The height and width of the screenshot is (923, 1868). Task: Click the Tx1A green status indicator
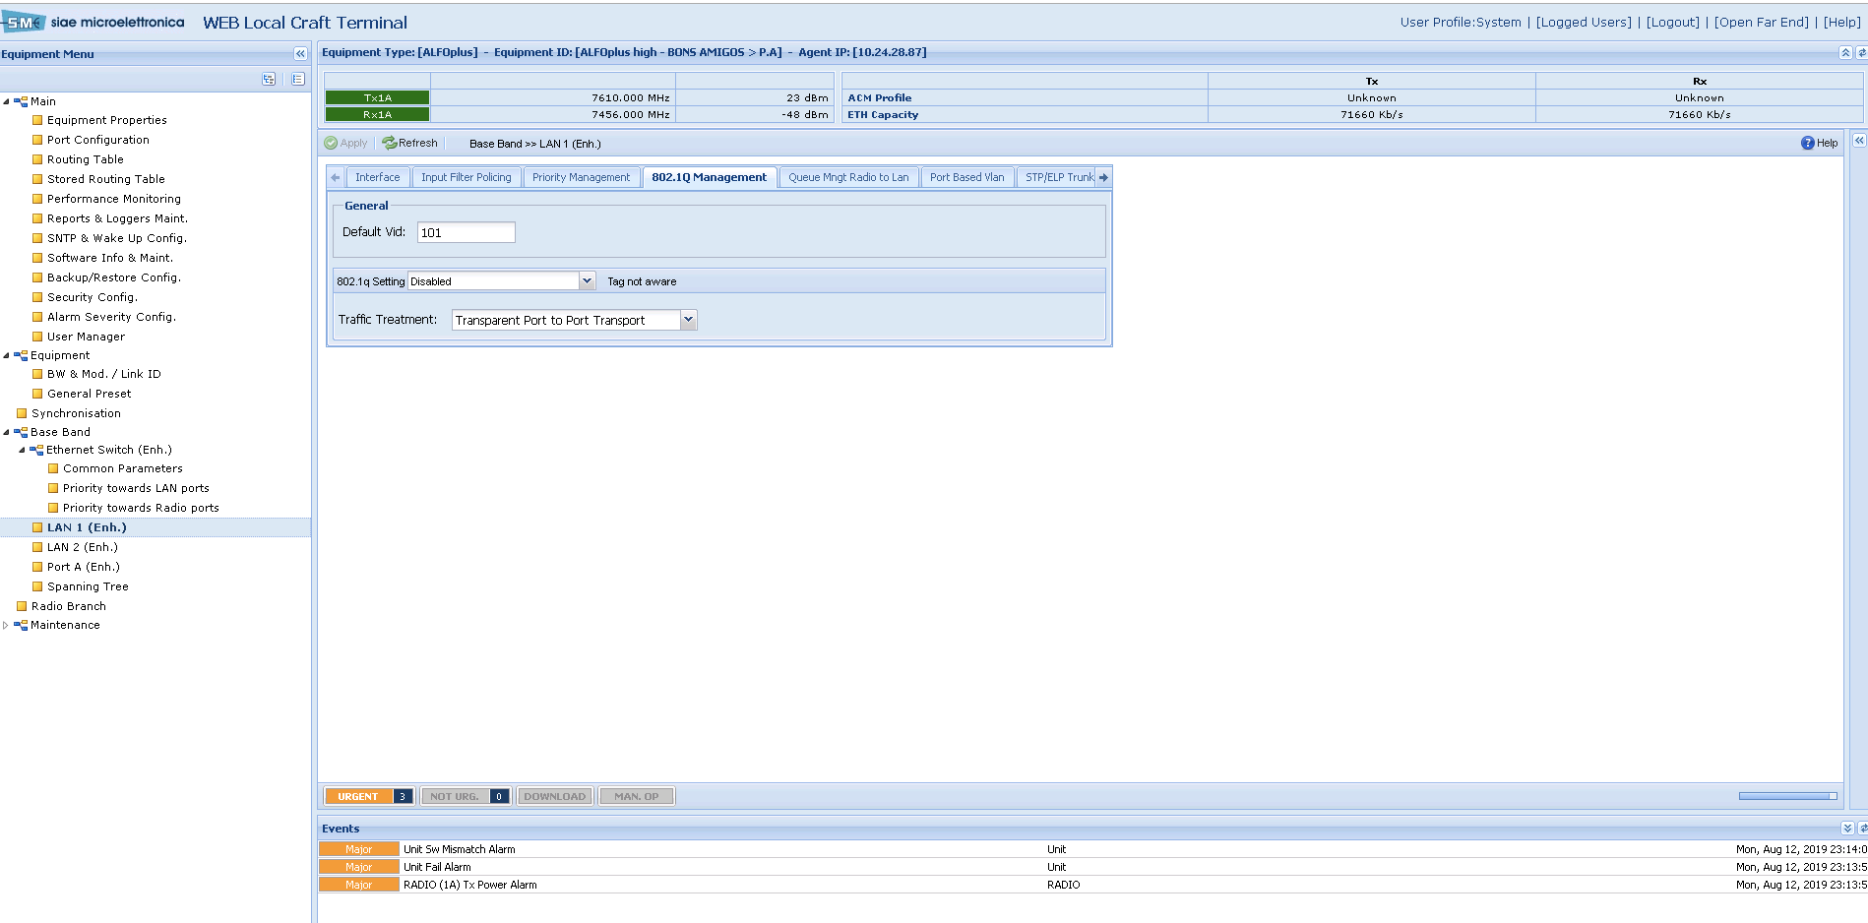click(377, 97)
